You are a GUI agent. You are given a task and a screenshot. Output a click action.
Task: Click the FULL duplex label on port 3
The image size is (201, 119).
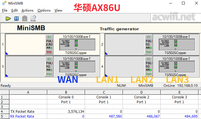[49, 63]
